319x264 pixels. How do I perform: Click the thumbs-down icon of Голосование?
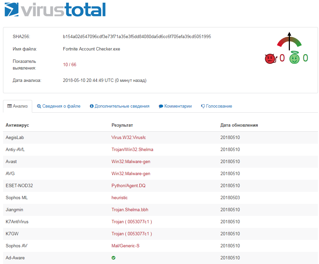(x=203, y=106)
